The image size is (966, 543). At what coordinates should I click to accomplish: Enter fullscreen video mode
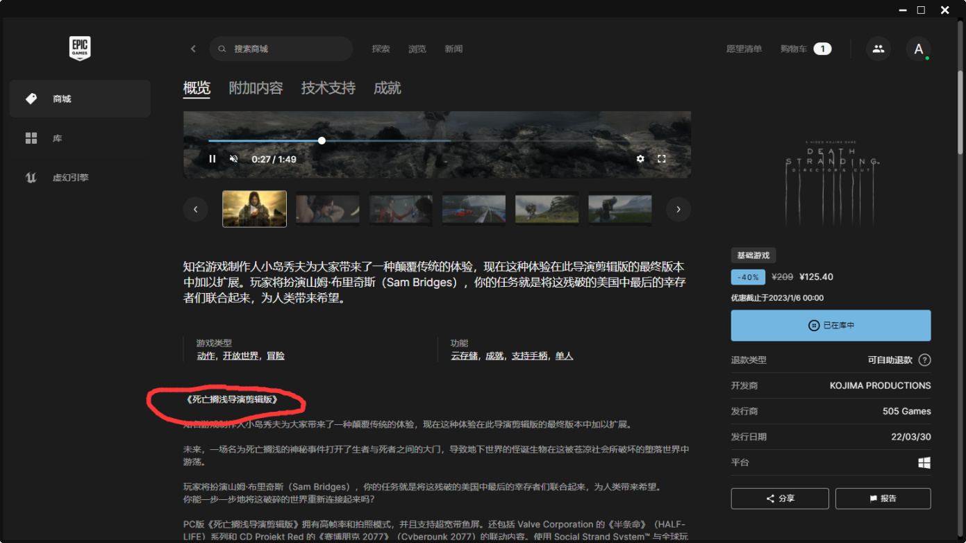point(662,159)
